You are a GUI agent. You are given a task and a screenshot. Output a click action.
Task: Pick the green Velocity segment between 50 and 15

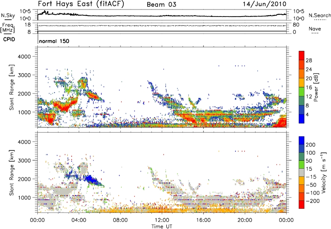point(302,165)
